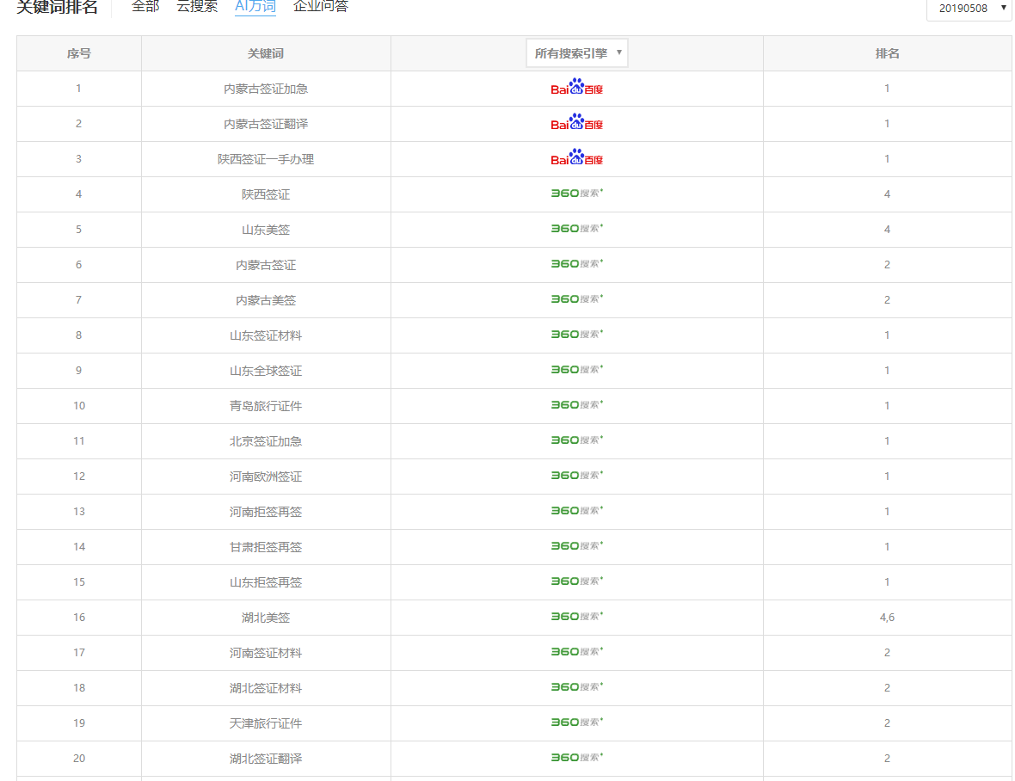Select keyword 湖北签证翻译
This screenshot has height=781, width=1015.
click(266, 759)
